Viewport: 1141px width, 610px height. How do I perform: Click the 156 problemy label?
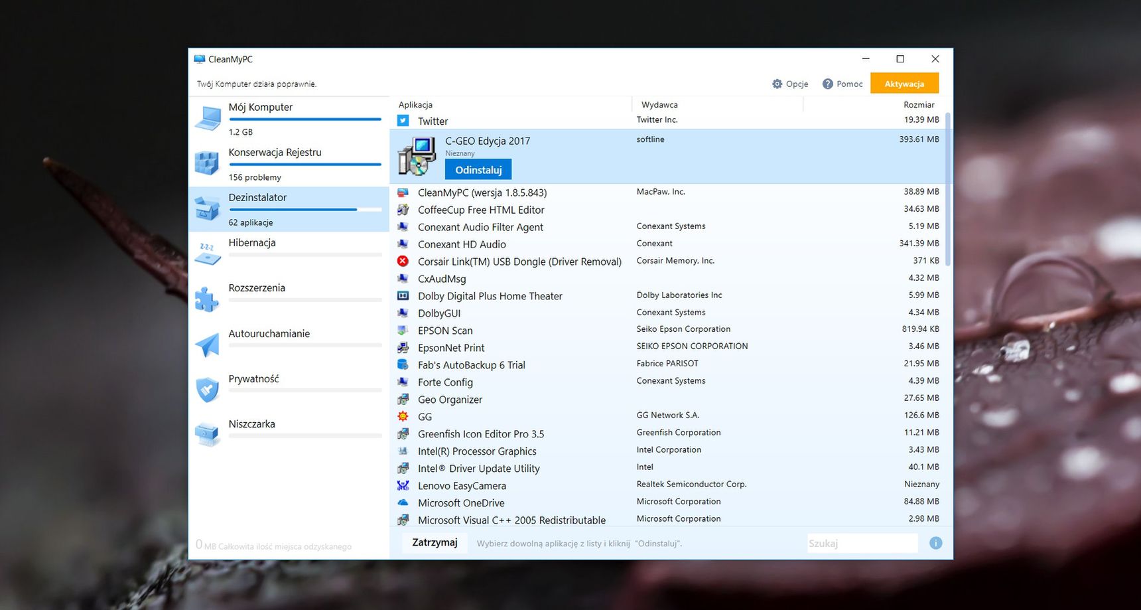tap(255, 177)
